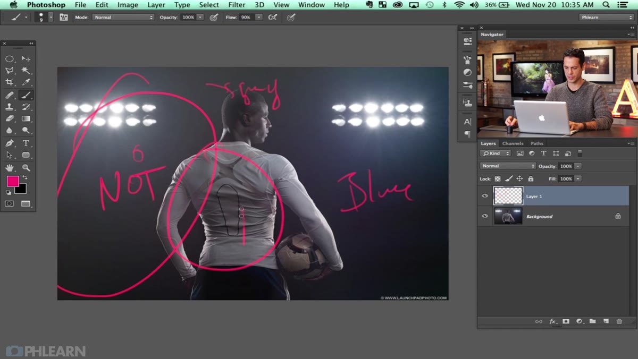Select the Brush tool in the toolbox
The image size is (638, 359).
click(x=26, y=95)
